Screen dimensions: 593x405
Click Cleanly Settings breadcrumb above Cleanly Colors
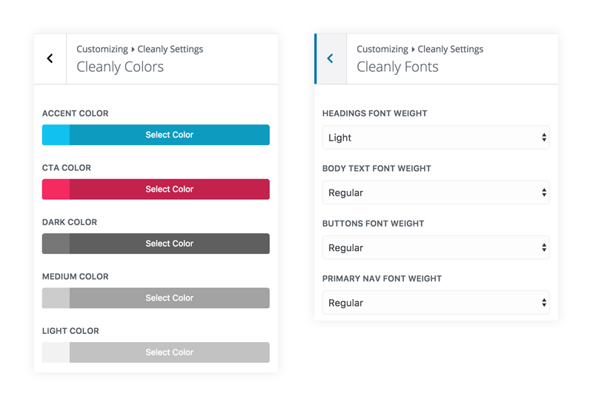coord(170,49)
